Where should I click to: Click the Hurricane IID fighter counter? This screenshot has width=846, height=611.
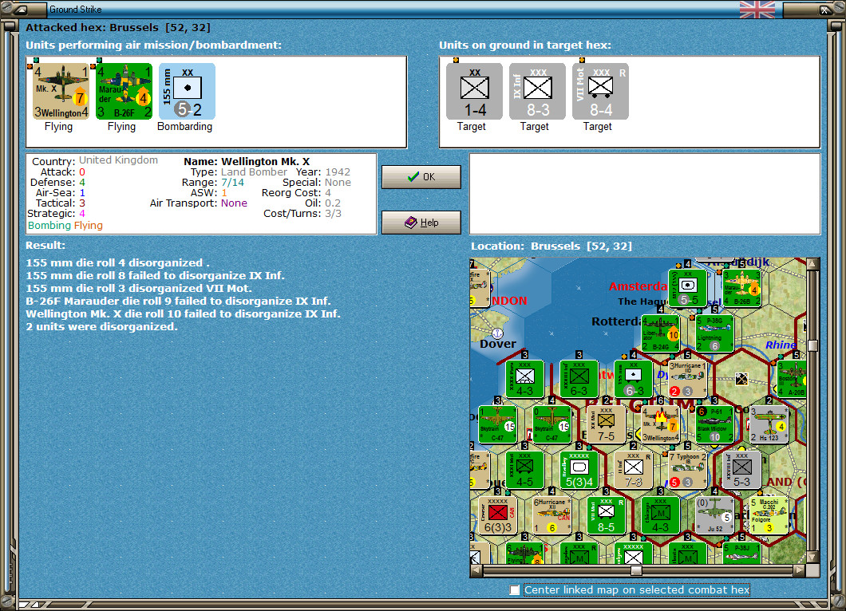687,379
